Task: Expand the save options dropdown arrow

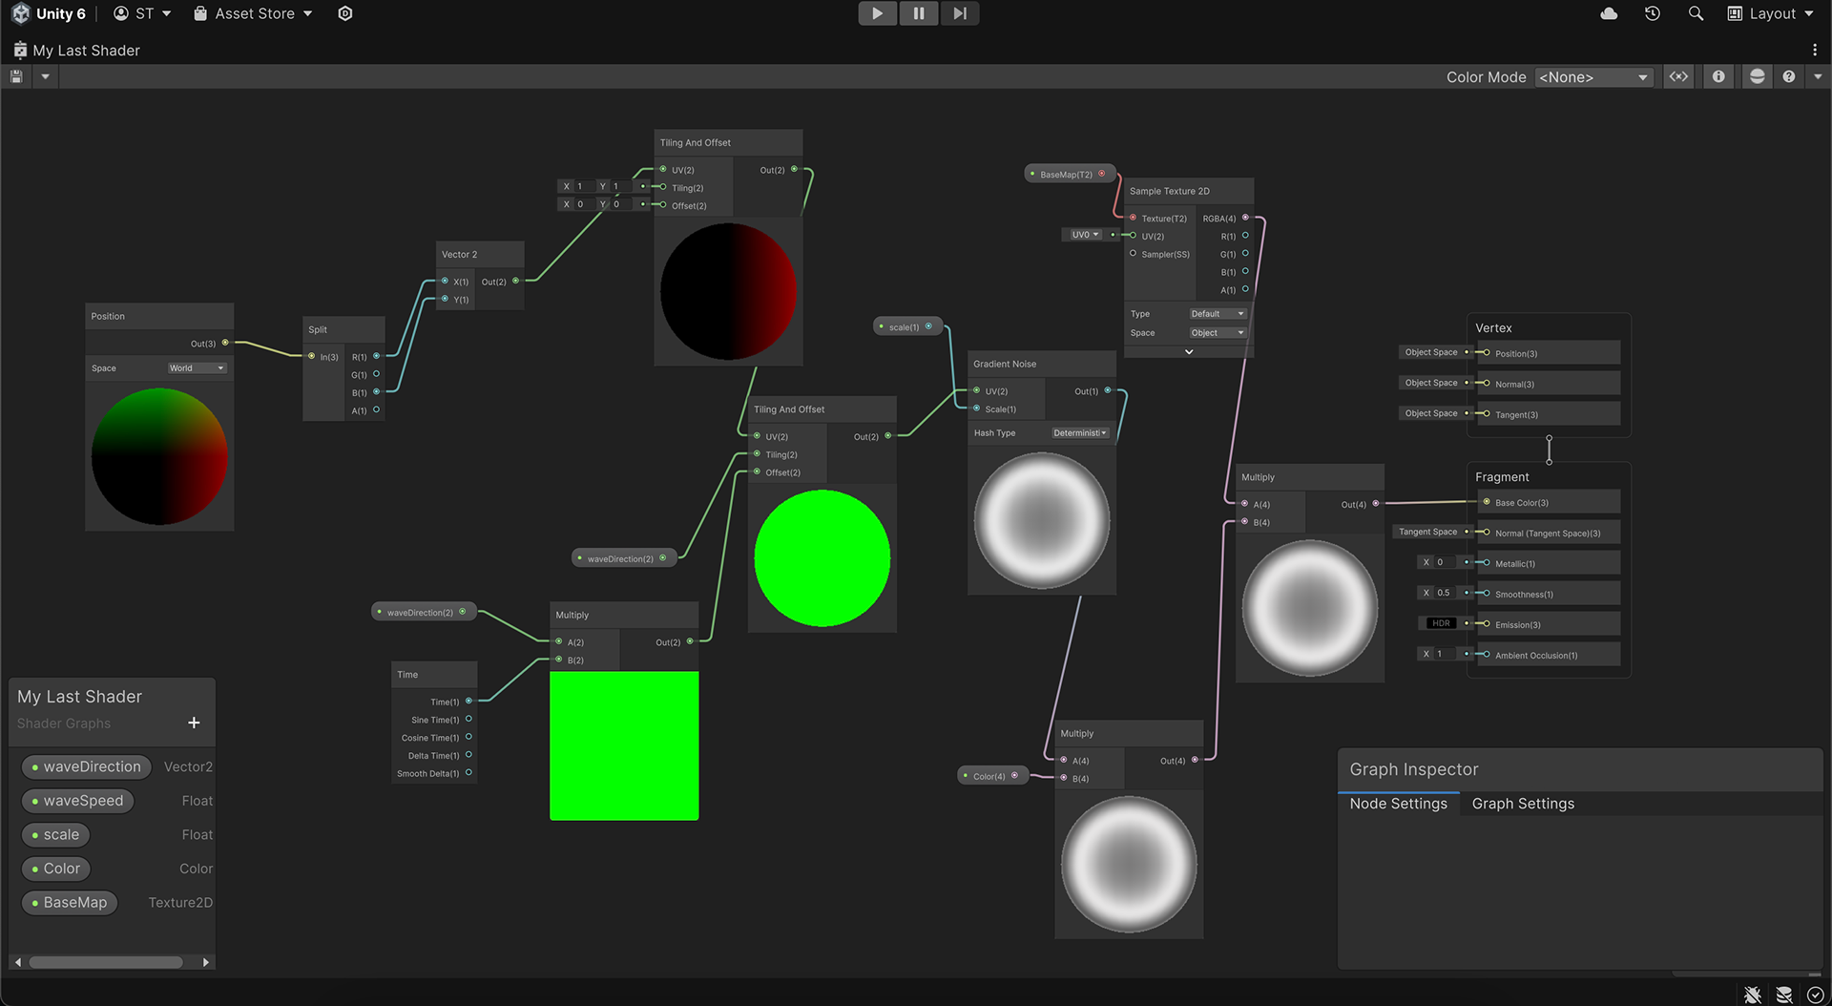Action: pyautogui.click(x=45, y=76)
